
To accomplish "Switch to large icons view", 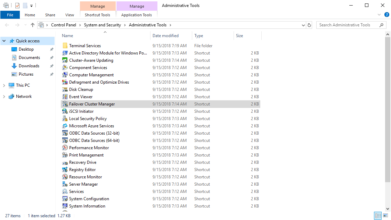I will click(x=385, y=215).
